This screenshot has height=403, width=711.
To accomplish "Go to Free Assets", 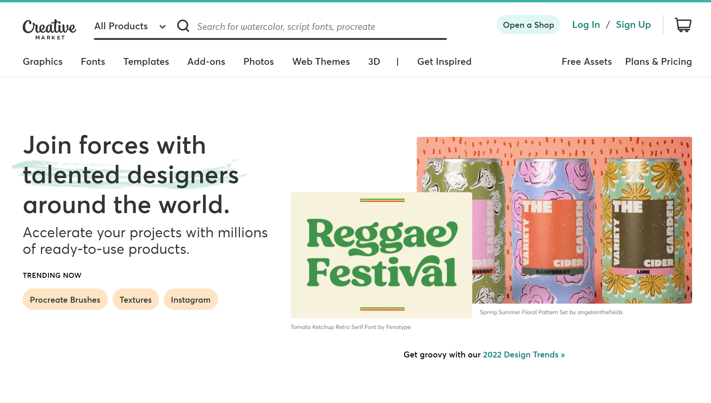I will 587,62.
